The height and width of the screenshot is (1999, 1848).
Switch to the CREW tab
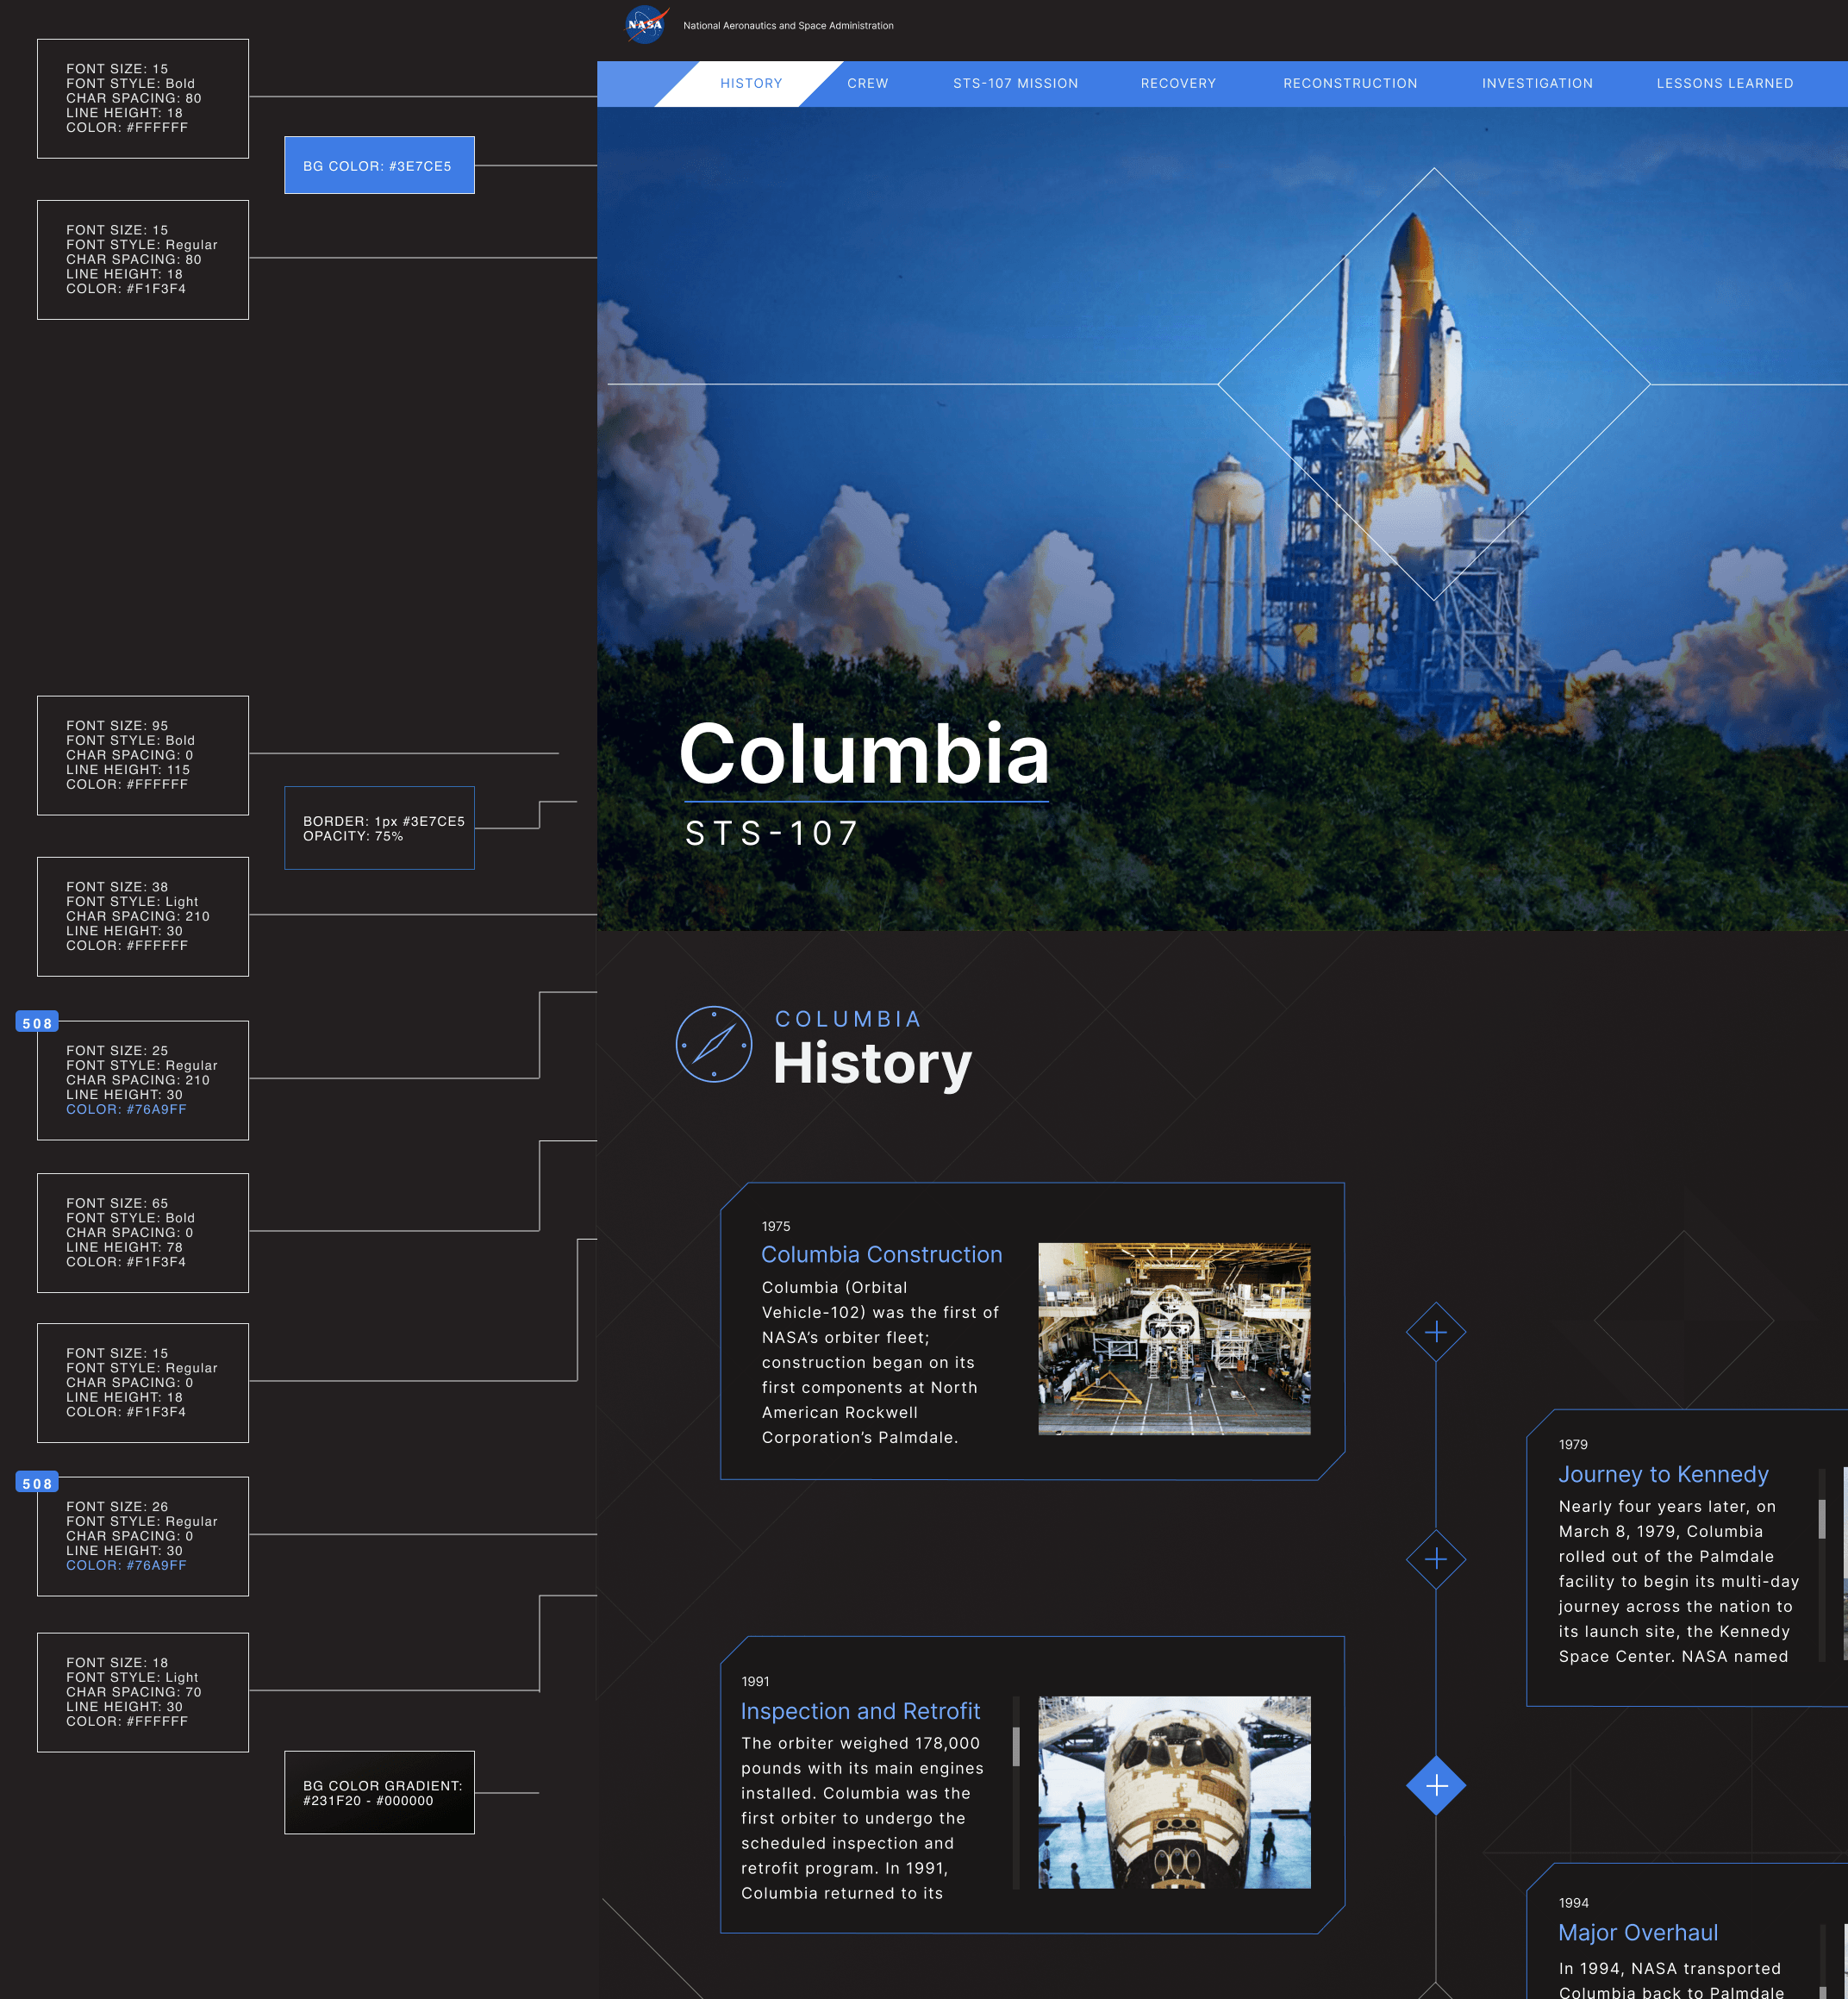pyautogui.click(x=868, y=84)
